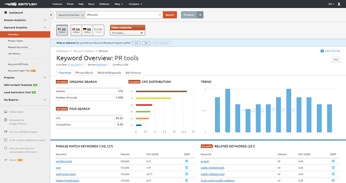Image resolution: width=346 pixels, height=183 pixels.
Task: Open the user account icon
Action: 339,4
